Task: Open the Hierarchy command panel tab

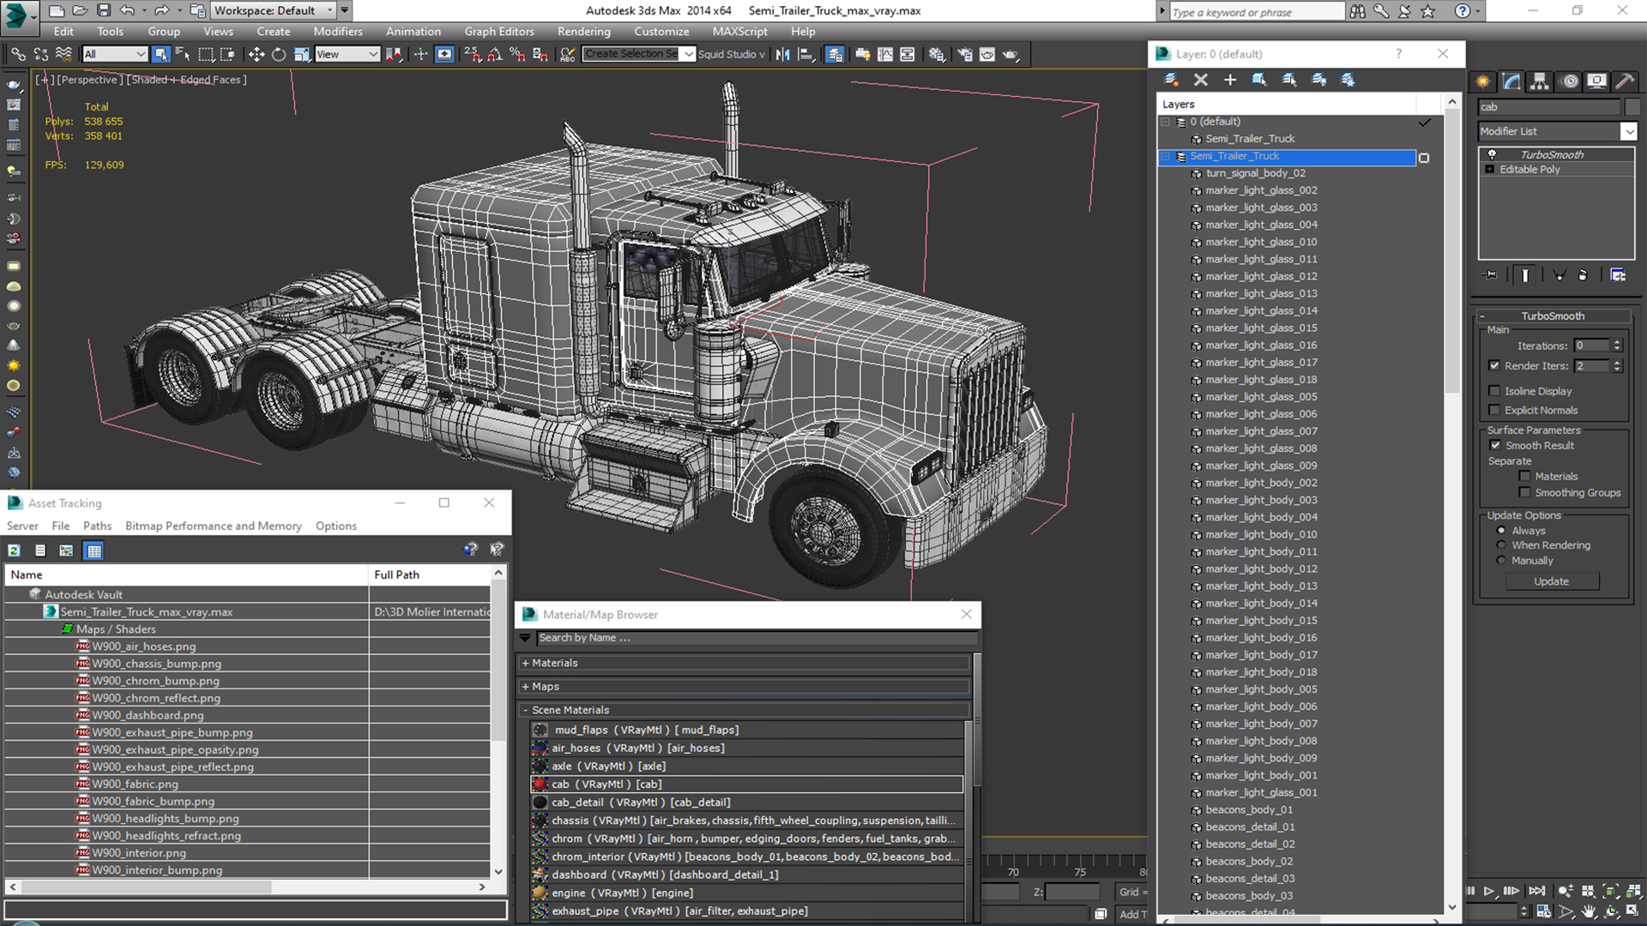Action: 1540,81
